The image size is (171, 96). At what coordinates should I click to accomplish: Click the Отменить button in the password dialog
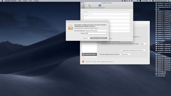click(85, 38)
